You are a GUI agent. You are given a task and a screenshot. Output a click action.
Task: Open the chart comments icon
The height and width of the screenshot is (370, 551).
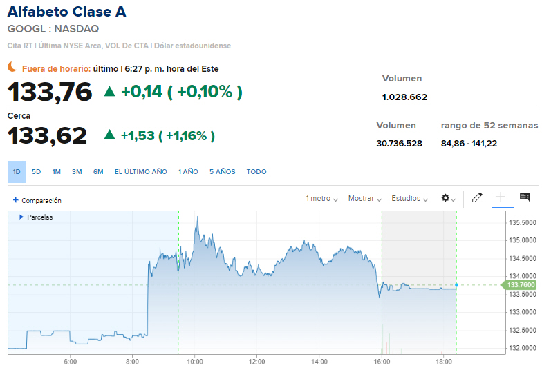525,197
